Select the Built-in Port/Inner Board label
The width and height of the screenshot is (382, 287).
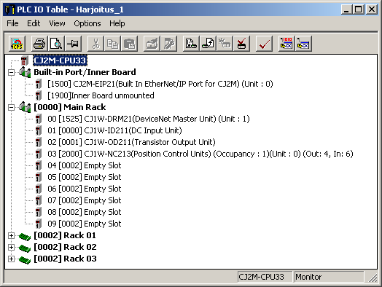85,72
